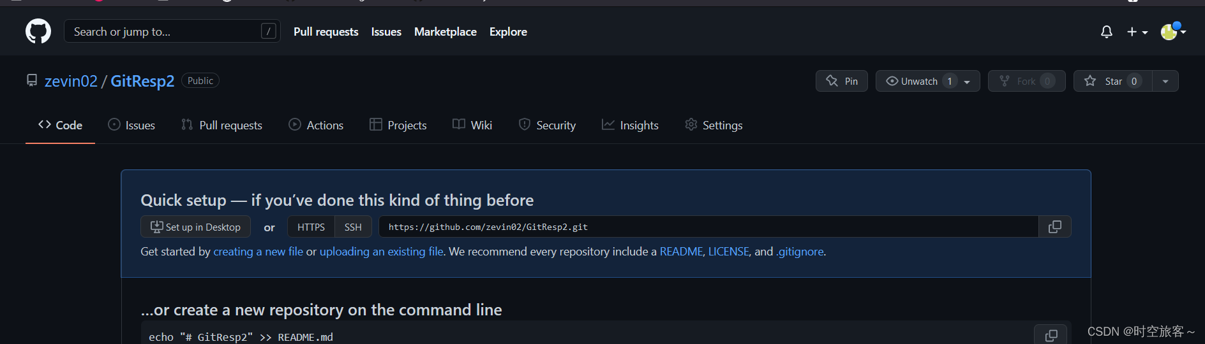Copy the command line code snippet

tap(1051, 335)
